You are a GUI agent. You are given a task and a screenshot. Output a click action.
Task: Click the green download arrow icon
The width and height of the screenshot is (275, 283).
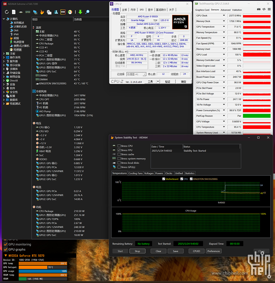[x=80, y=12]
